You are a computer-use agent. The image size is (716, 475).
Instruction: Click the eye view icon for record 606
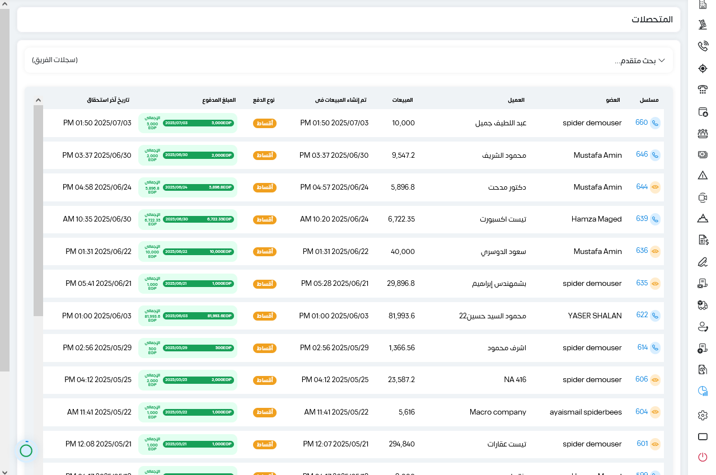pyautogui.click(x=655, y=380)
